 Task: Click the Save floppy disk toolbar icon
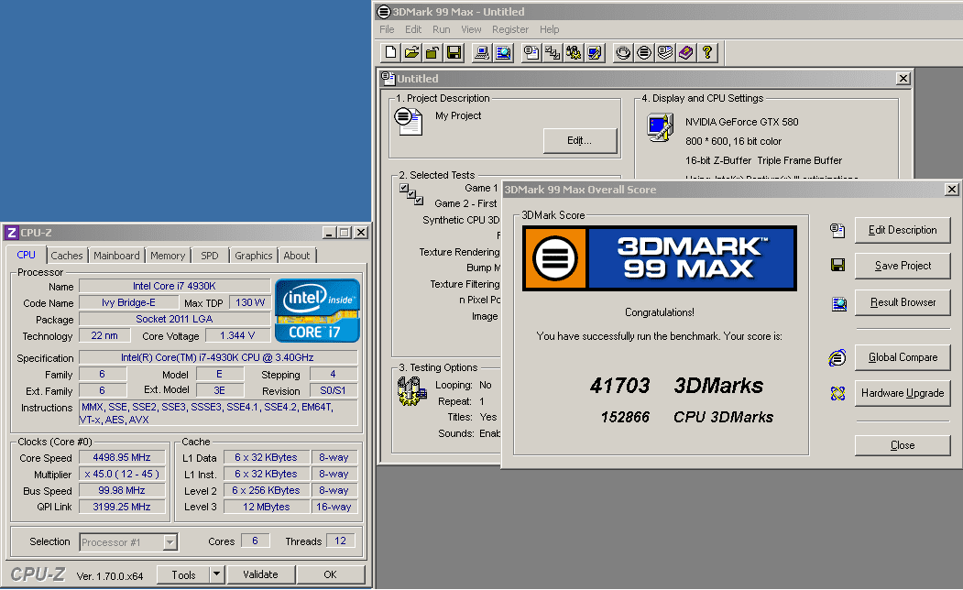click(x=454, y=53)
